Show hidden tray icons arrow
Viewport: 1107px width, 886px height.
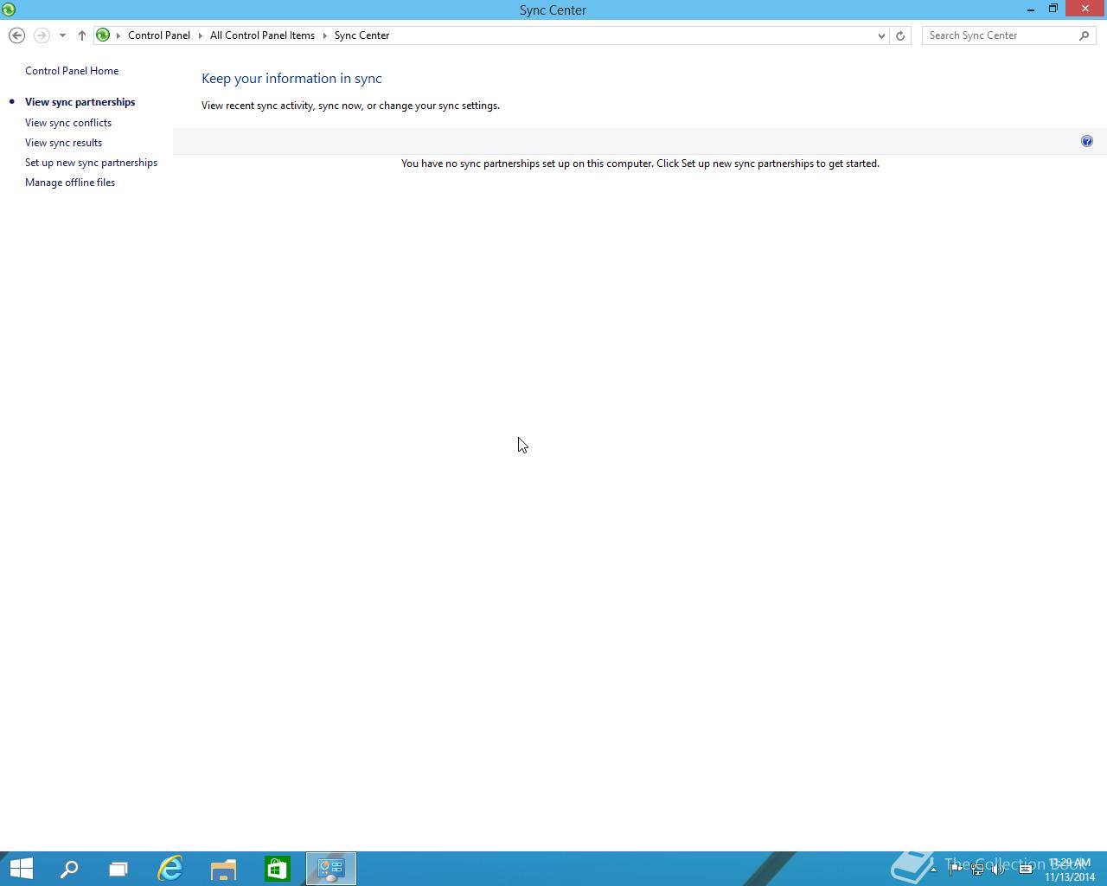pos(933,870)
